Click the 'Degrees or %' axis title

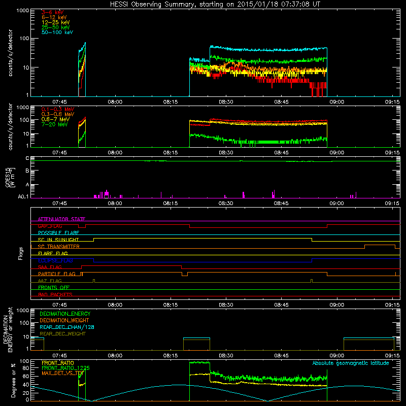click(x=13, y=380)
